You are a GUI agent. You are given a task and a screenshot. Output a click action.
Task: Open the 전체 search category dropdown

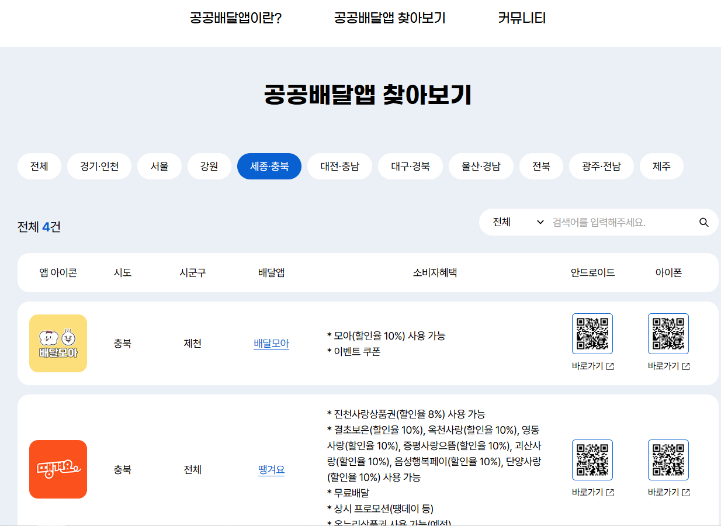tap(513, 222)
